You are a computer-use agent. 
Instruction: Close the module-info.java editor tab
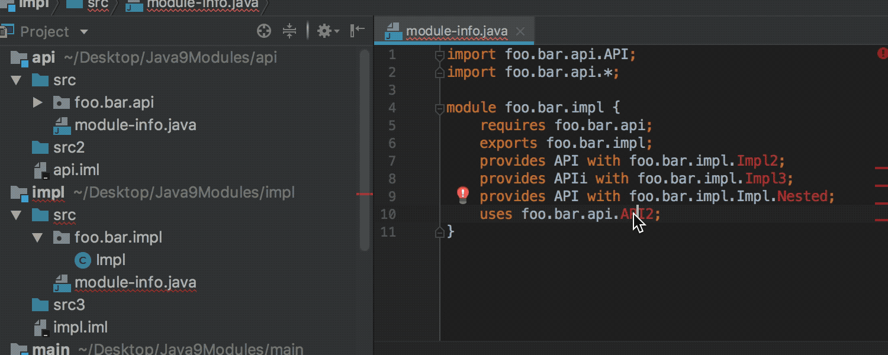[x=520, y=31]
